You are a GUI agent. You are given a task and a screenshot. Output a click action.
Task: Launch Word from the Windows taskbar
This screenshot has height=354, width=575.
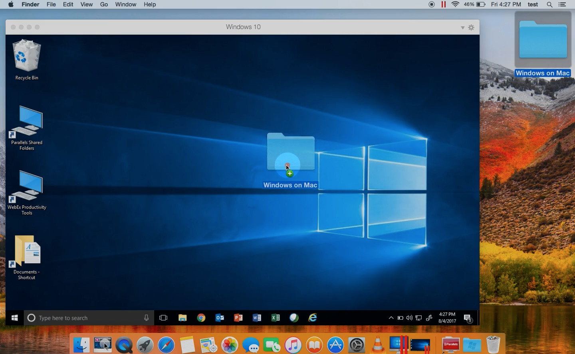click(x=257, y=318)
